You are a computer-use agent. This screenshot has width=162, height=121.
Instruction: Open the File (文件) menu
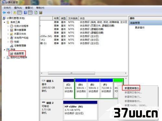(7, 8)
